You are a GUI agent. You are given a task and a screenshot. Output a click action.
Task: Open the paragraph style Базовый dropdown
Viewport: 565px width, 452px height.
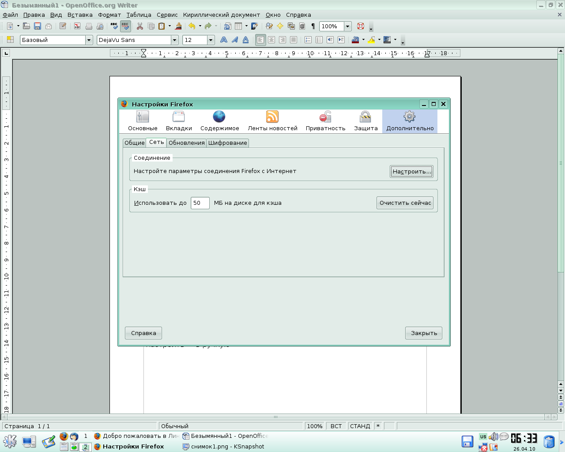(89, 40)
